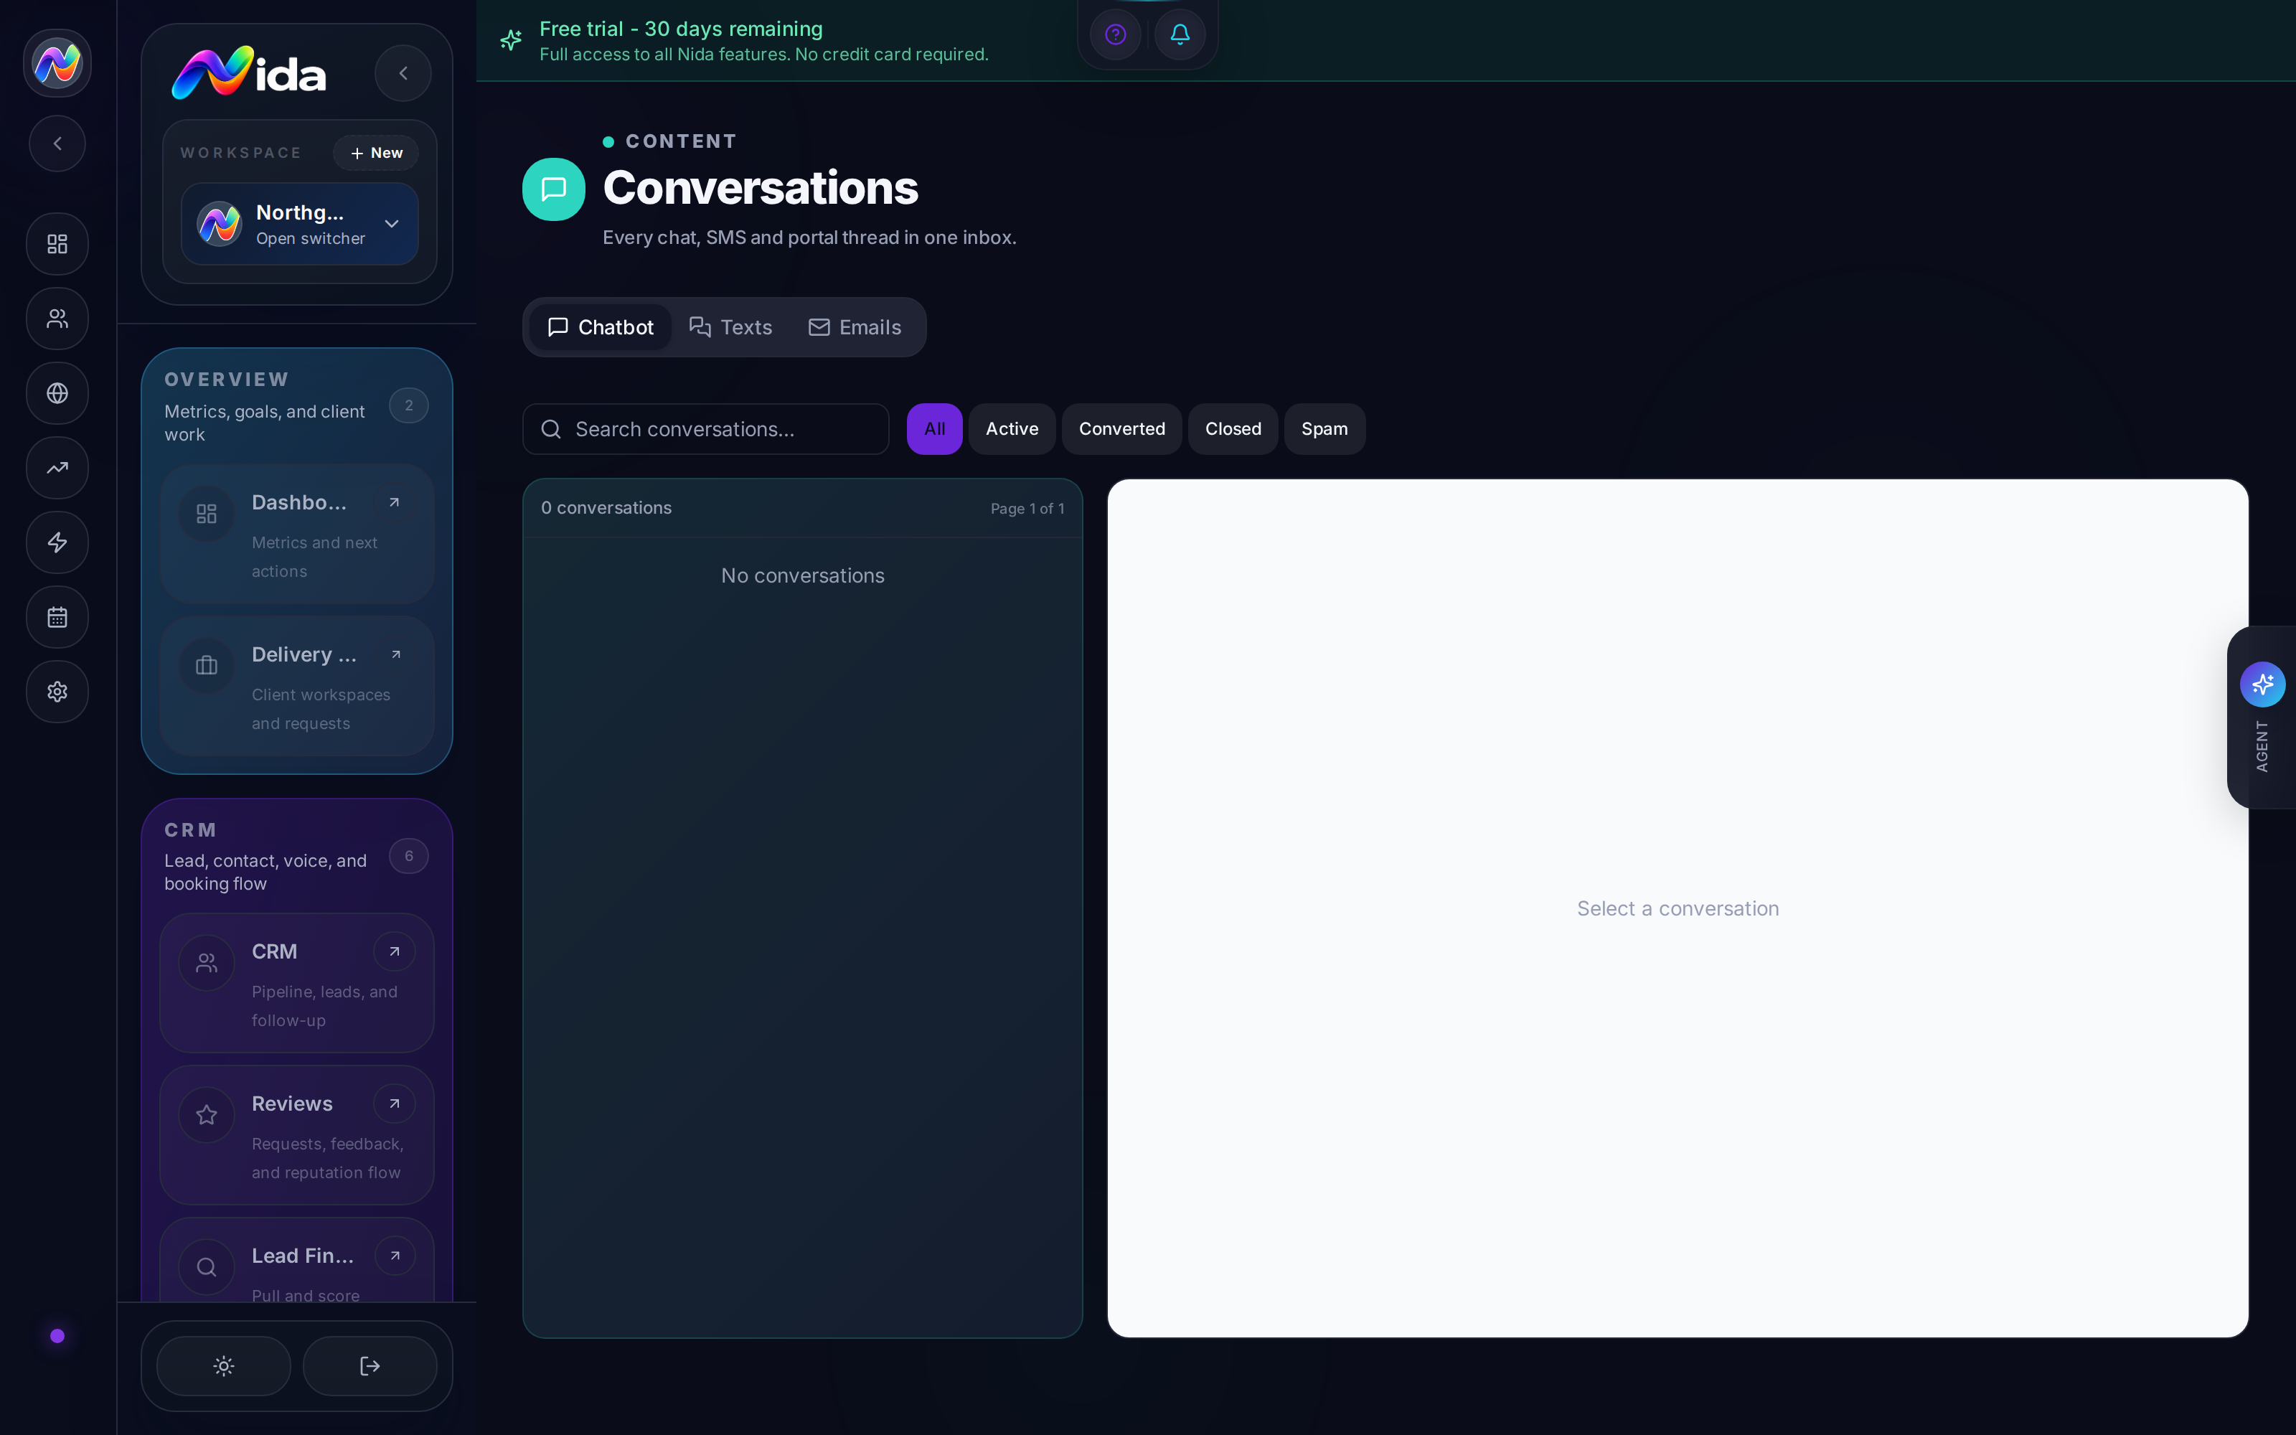This screenshot has width=2296, height=1435.
Task: Open the Lead Finder nav card
Action: pyautogui.click(x=297, y=1261)
